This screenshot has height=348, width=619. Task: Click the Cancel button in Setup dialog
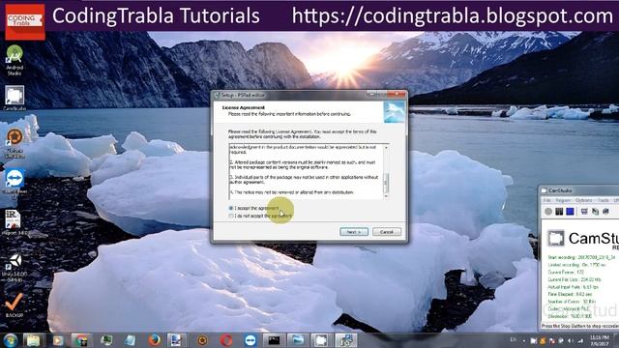(x=387, y=232)
